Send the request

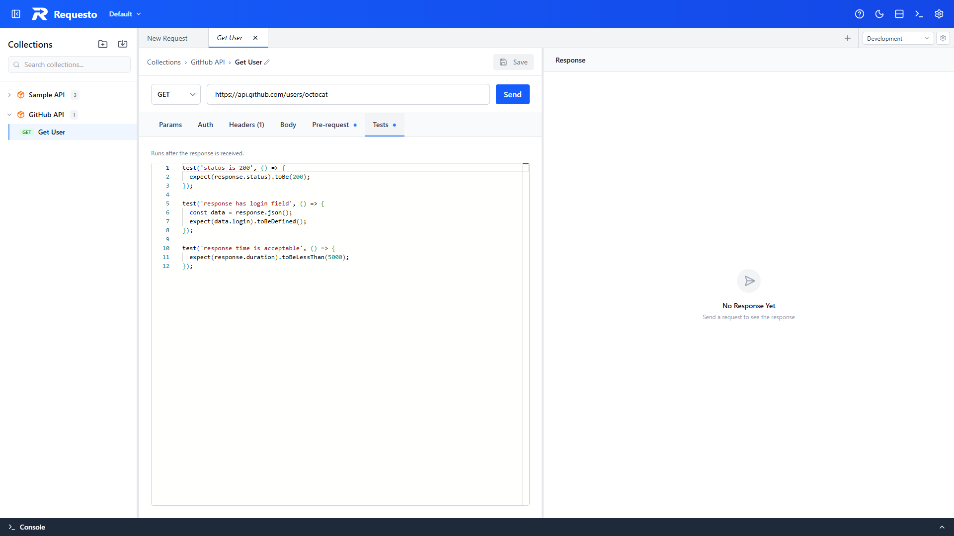point(513,94)
